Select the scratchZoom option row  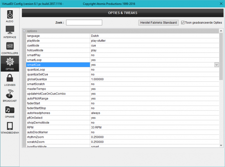coord(122,142)
